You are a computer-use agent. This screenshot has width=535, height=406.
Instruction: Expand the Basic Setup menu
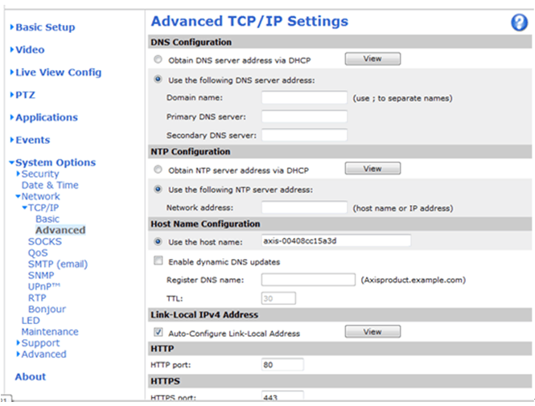coord(45,27)
